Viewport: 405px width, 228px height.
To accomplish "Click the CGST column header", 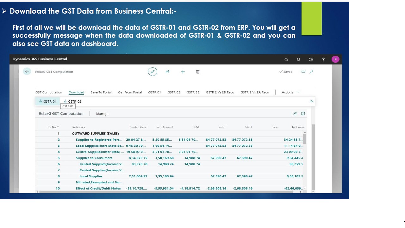I will point(222,127).
